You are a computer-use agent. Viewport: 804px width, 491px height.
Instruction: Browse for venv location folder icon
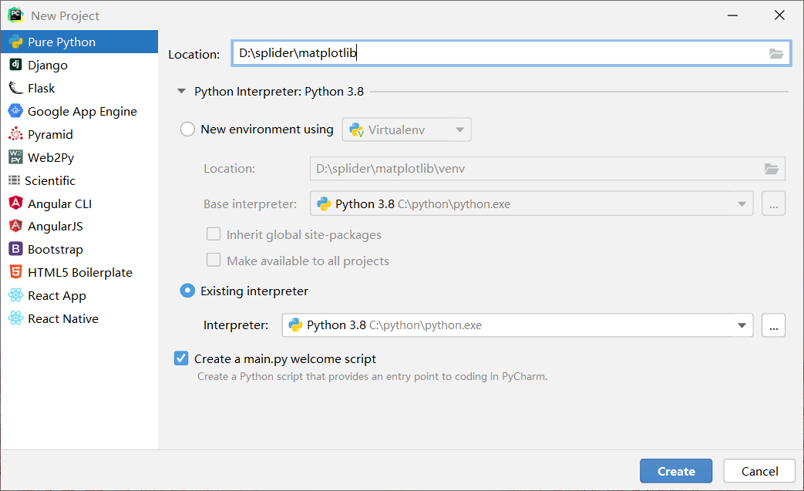click(772, 169)
